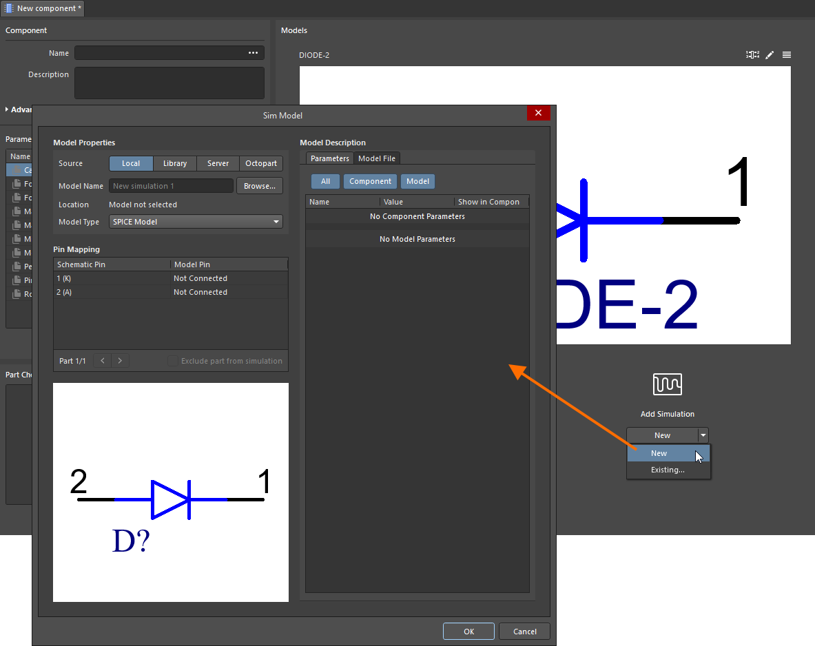The height and width of the screenshot is (646, 815).
Task: Click the pin mapping icon above the symbol preview
Action: 752,54
